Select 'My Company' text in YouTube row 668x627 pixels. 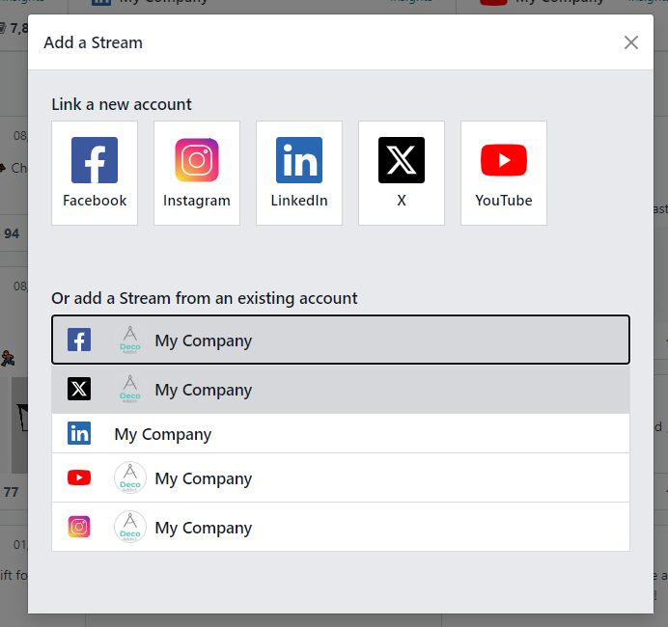point(204,478)
